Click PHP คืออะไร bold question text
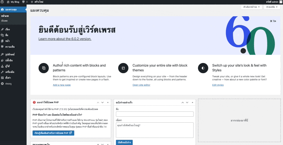 pyautogui.click(x=57, y=115)
